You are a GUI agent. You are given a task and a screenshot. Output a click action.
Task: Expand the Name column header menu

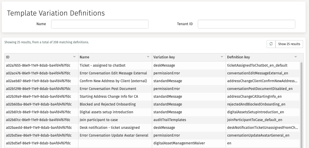[x=148, y=57]
